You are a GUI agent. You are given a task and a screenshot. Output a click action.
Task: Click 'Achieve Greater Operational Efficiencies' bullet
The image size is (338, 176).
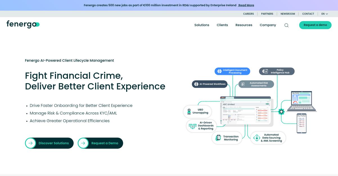click(70, 121)
